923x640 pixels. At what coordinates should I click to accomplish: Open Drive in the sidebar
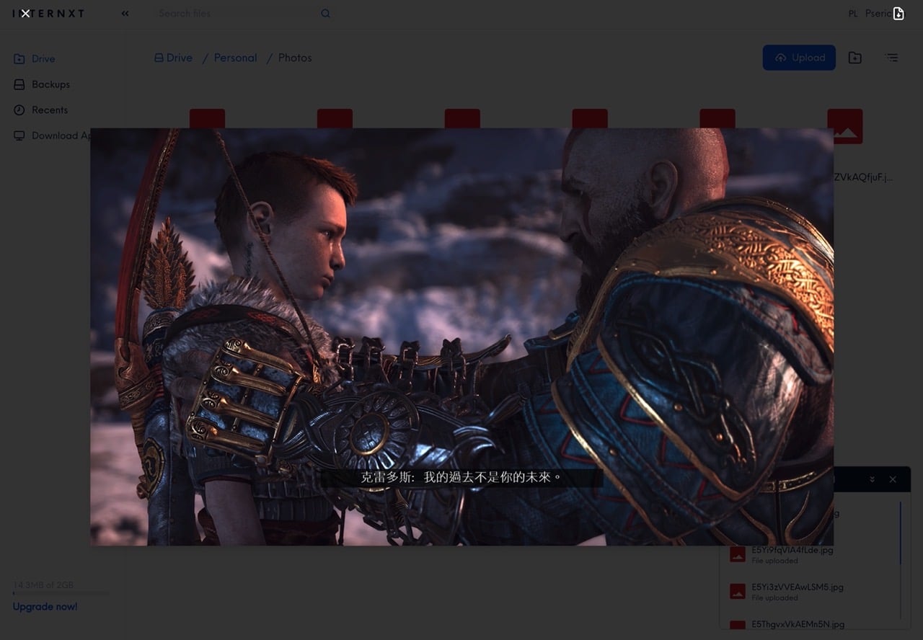[x=43, y=59]
